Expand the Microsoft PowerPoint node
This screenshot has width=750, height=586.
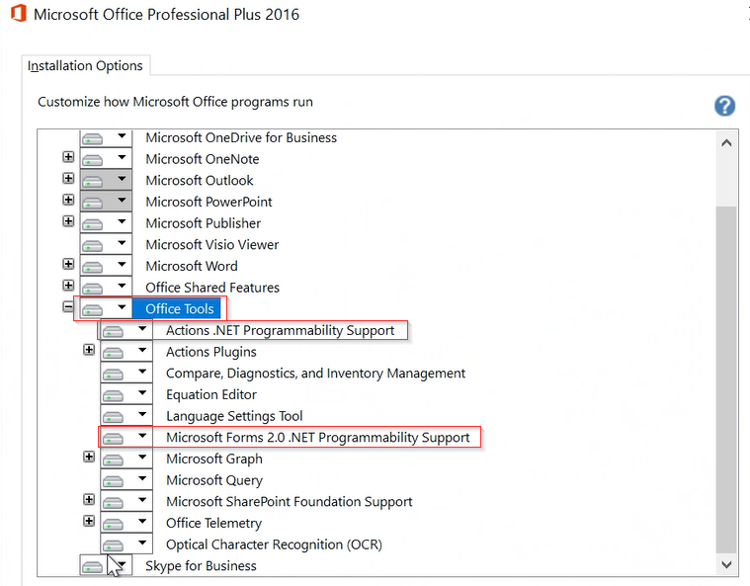point(68,200)
